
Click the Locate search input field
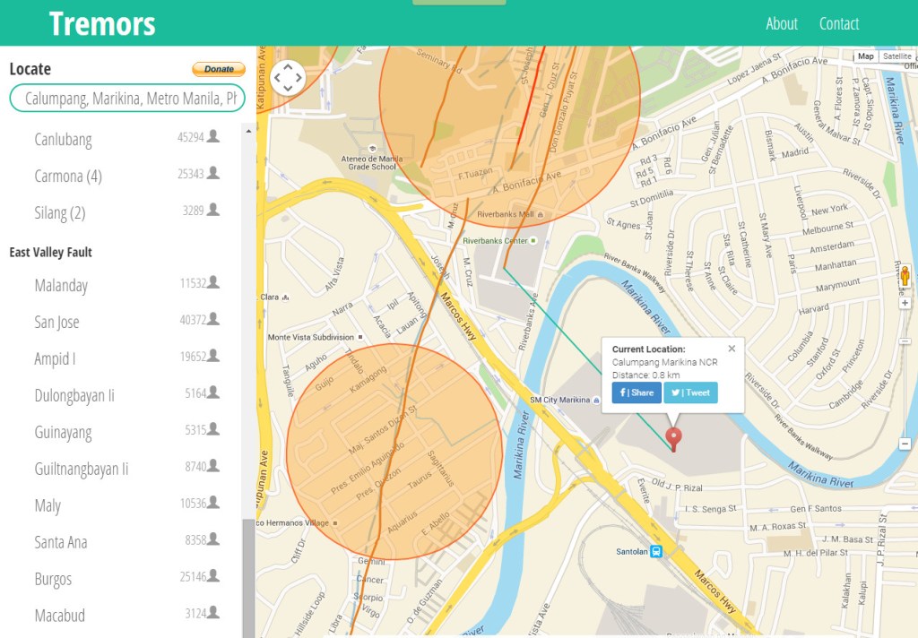(126, 99)
